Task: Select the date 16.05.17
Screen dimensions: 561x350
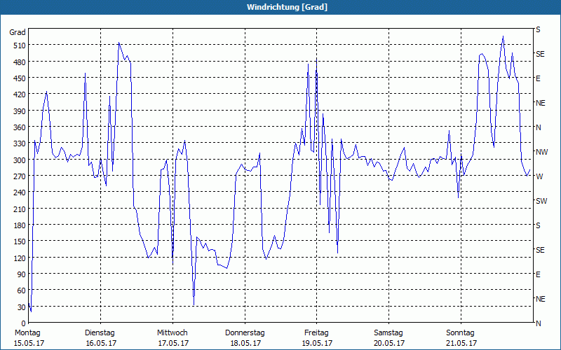Action: pyautogui.click(x=101, y=343)
